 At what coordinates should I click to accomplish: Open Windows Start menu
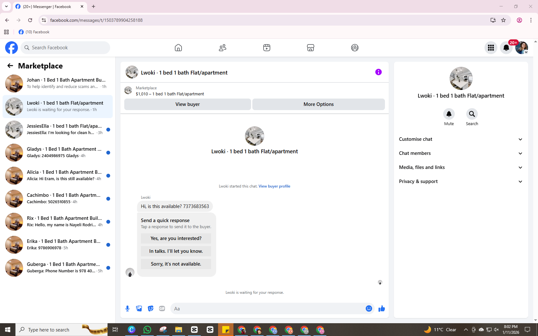(x=8, y=330)
